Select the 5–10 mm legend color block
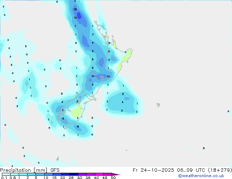Screen dimensions: 232x179 click(40, 174)
